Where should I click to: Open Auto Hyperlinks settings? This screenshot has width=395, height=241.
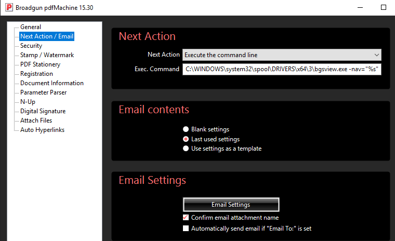(x=42, y=130)
